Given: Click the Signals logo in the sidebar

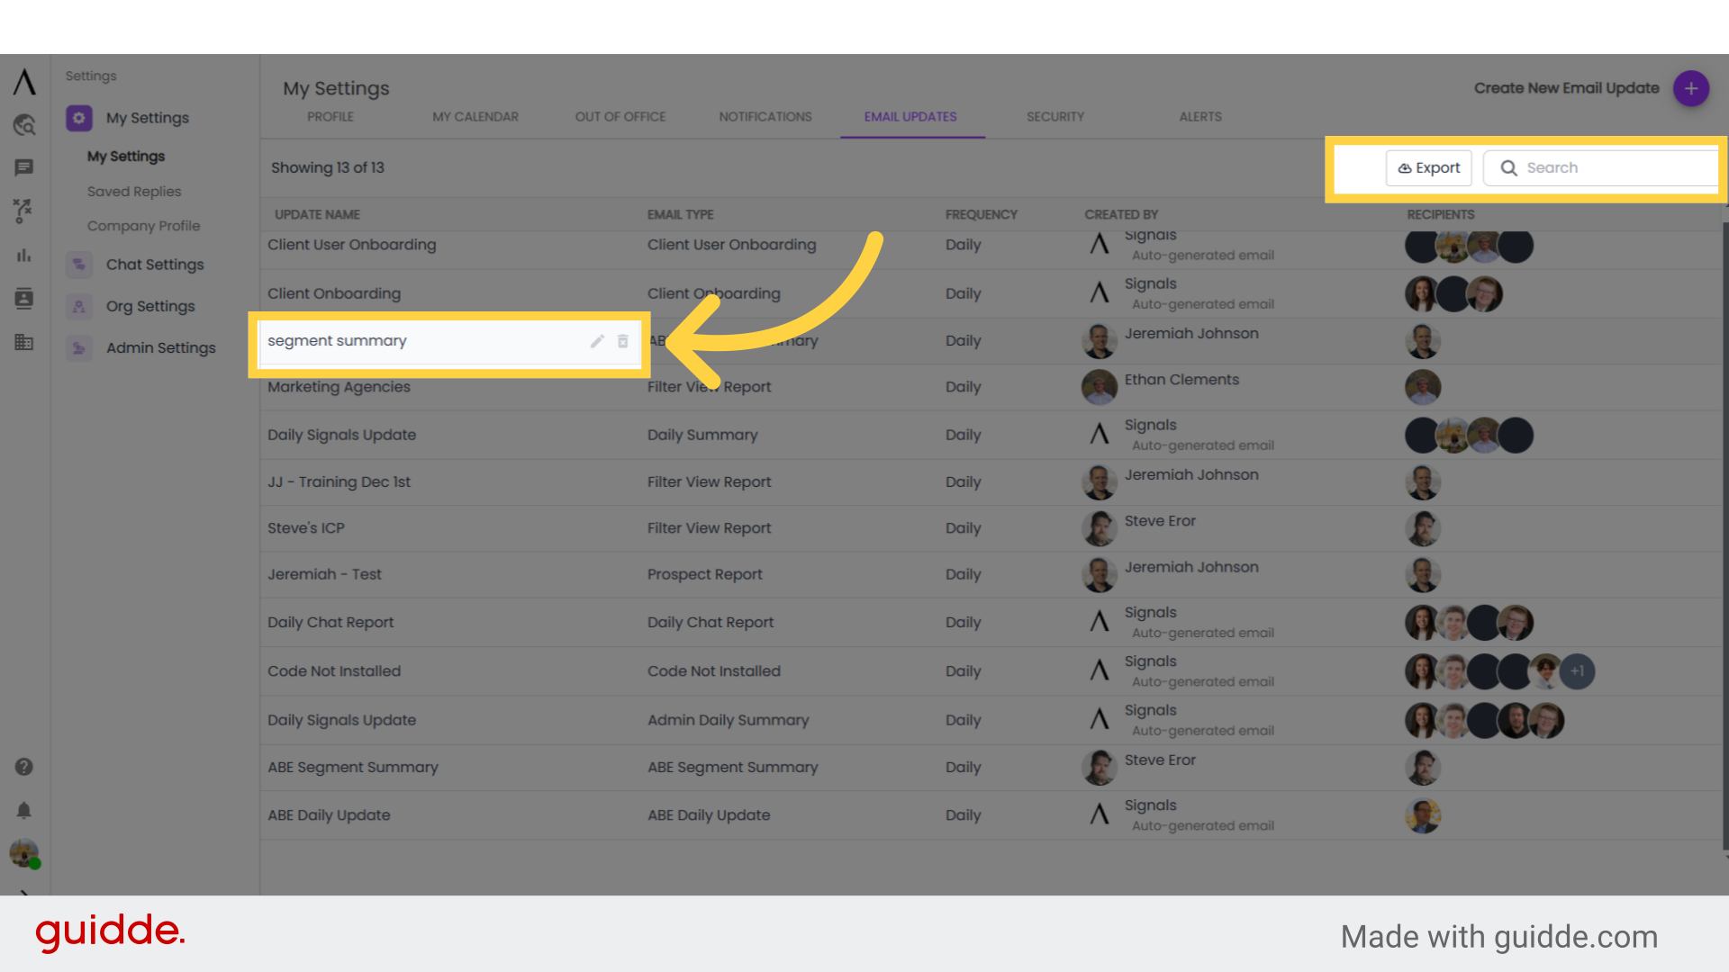Looking at the screenshot, I should [24, 82].
